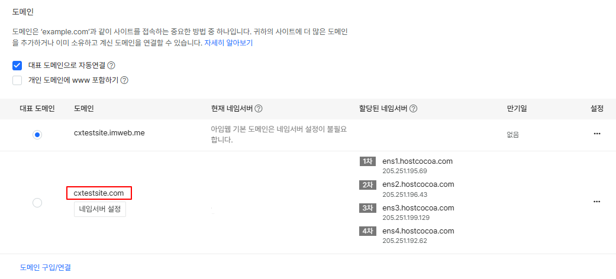Click the 네임서버 설정 button
The width and height of the screenshot is (616, 279).
tap(100, 209)
